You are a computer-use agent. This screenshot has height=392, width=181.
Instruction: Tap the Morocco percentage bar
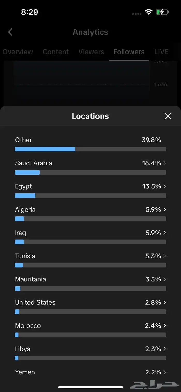[x=90, y=335]
